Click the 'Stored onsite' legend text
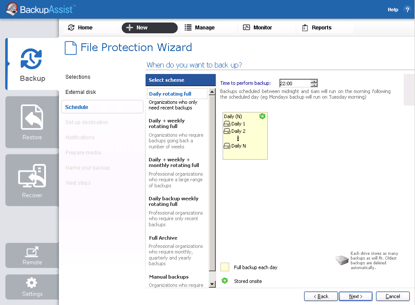415x305 pixels. pos(248,281)
